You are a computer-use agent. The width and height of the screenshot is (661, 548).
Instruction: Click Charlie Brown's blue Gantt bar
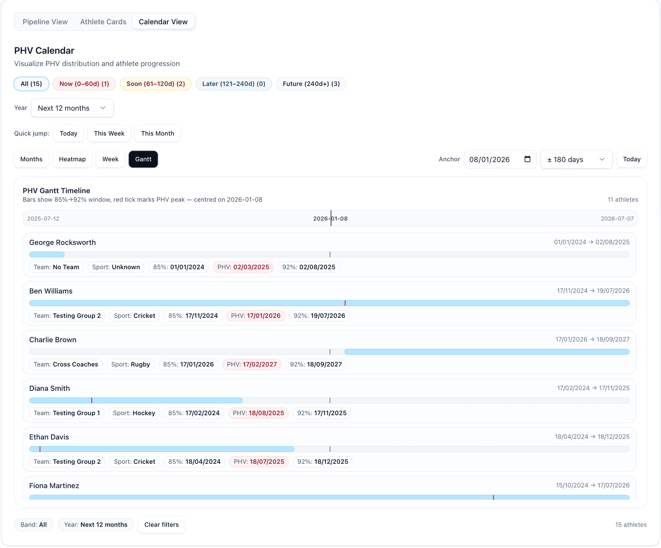pos(487,352)
